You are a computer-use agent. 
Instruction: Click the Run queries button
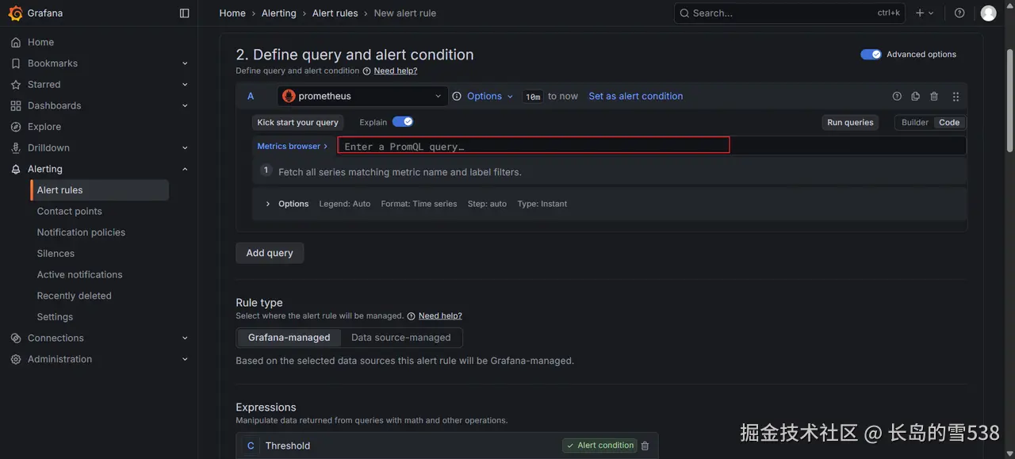click(850, 122)
